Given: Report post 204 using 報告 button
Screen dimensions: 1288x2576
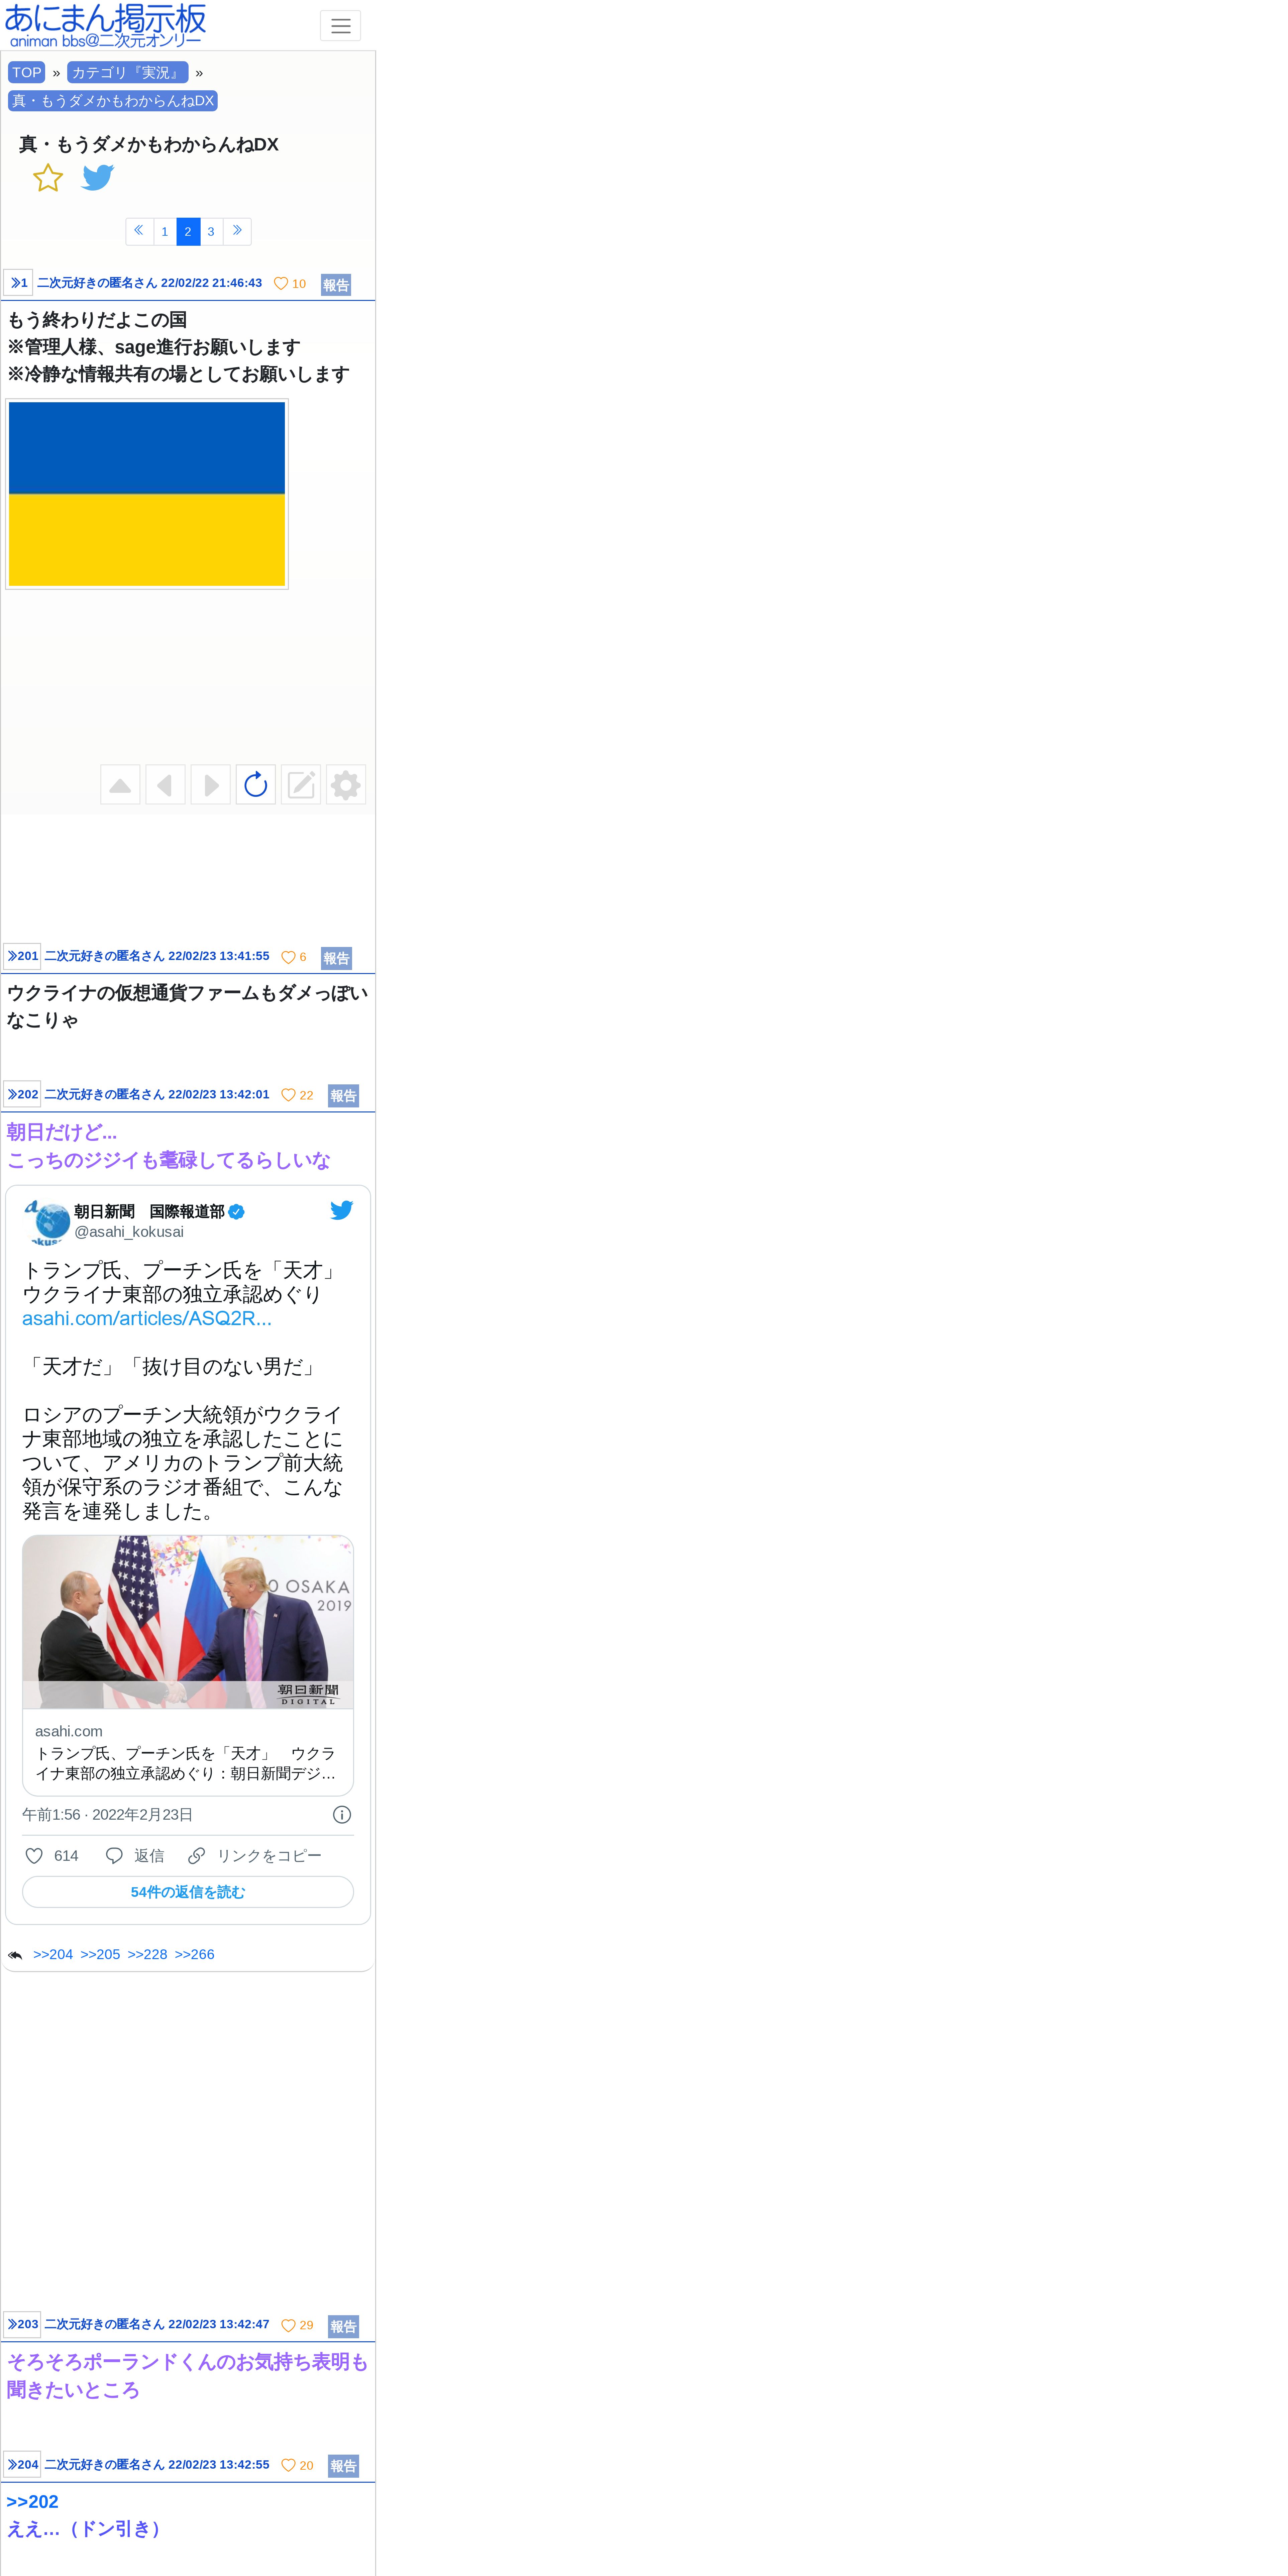Looking at the screenshot, I should click(343, 2466).
